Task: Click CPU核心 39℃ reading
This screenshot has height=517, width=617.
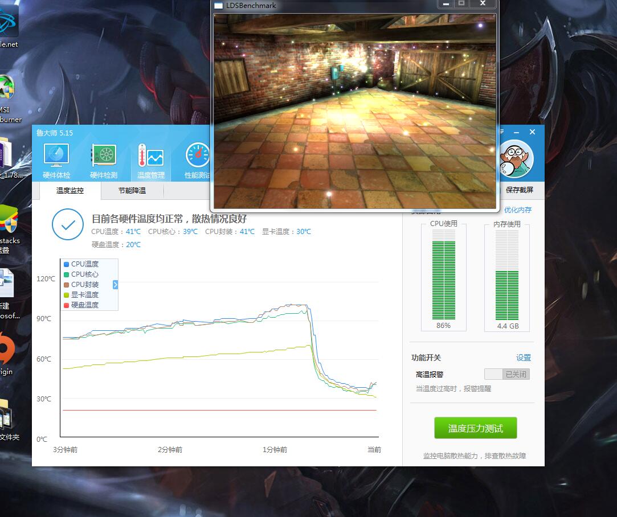Action: point(173,232)
